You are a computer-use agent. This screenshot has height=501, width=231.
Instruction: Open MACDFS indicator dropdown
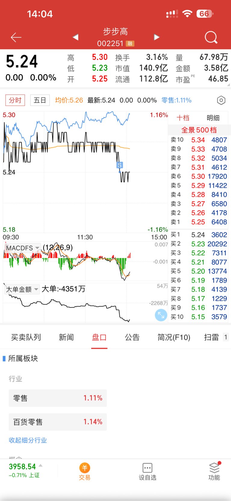click(23, 248)
